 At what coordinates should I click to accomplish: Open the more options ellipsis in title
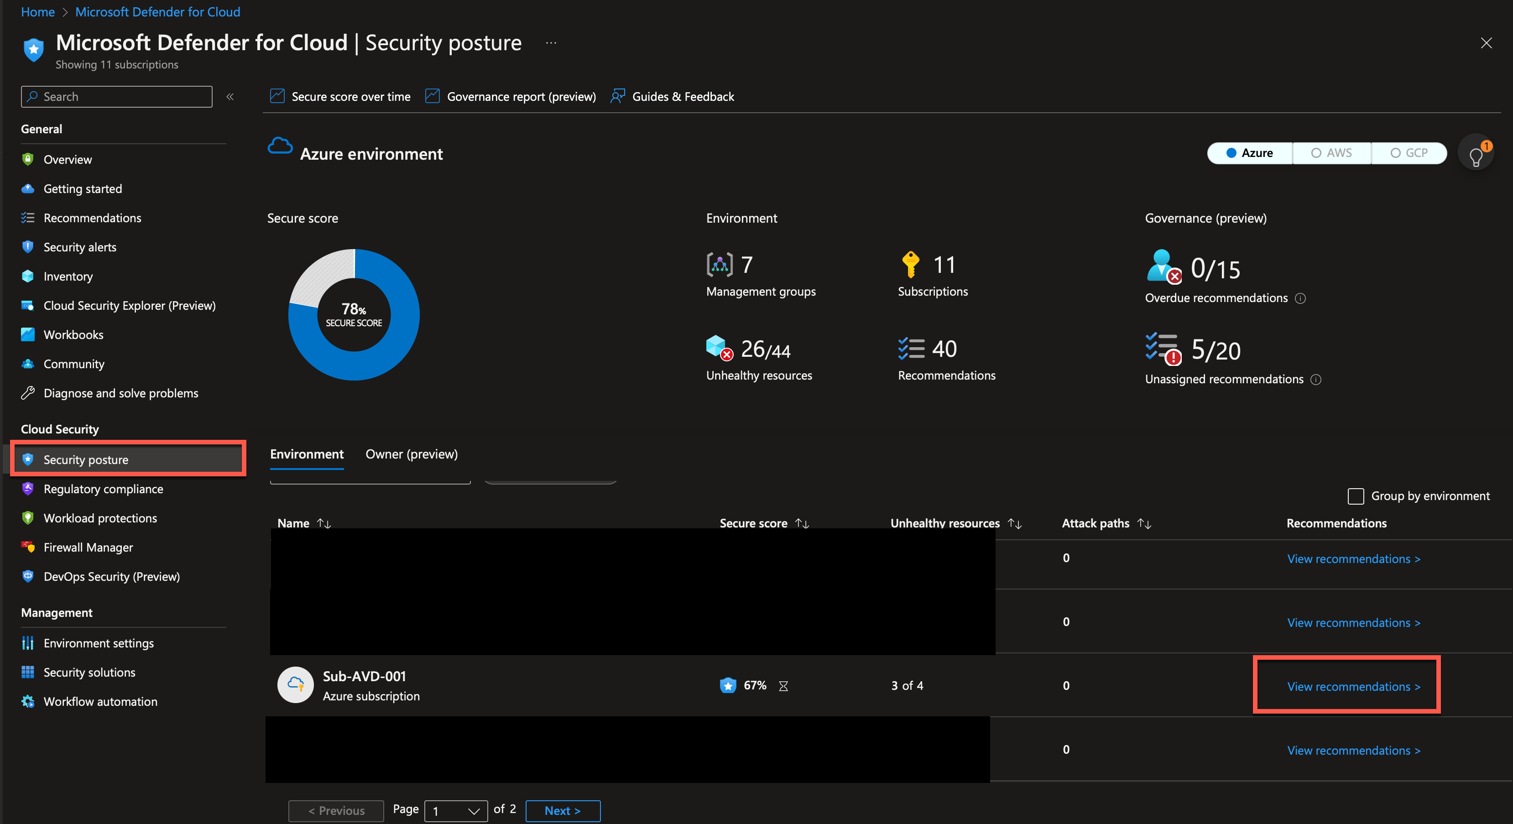click(551, 43)
